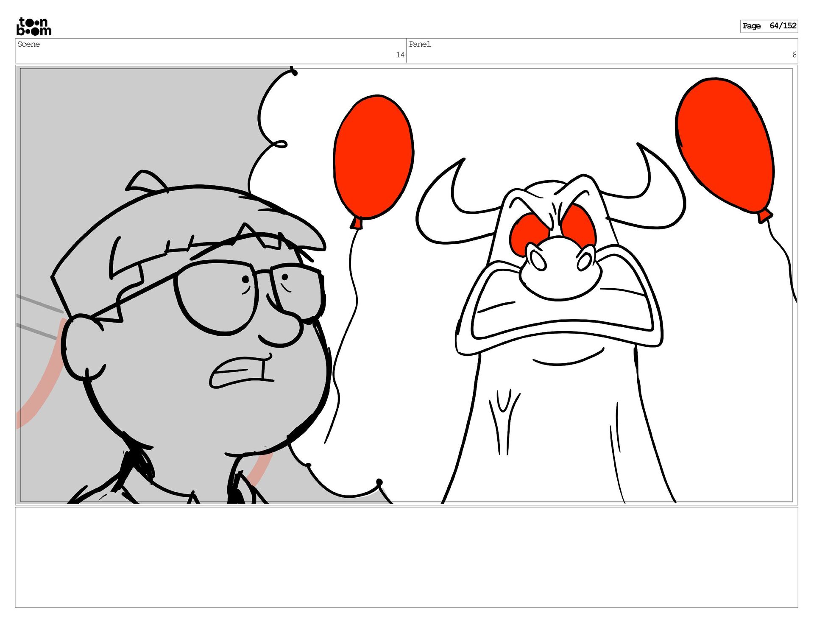Click the bull's crossed arms
814x630 pixels.
(560, 314)
